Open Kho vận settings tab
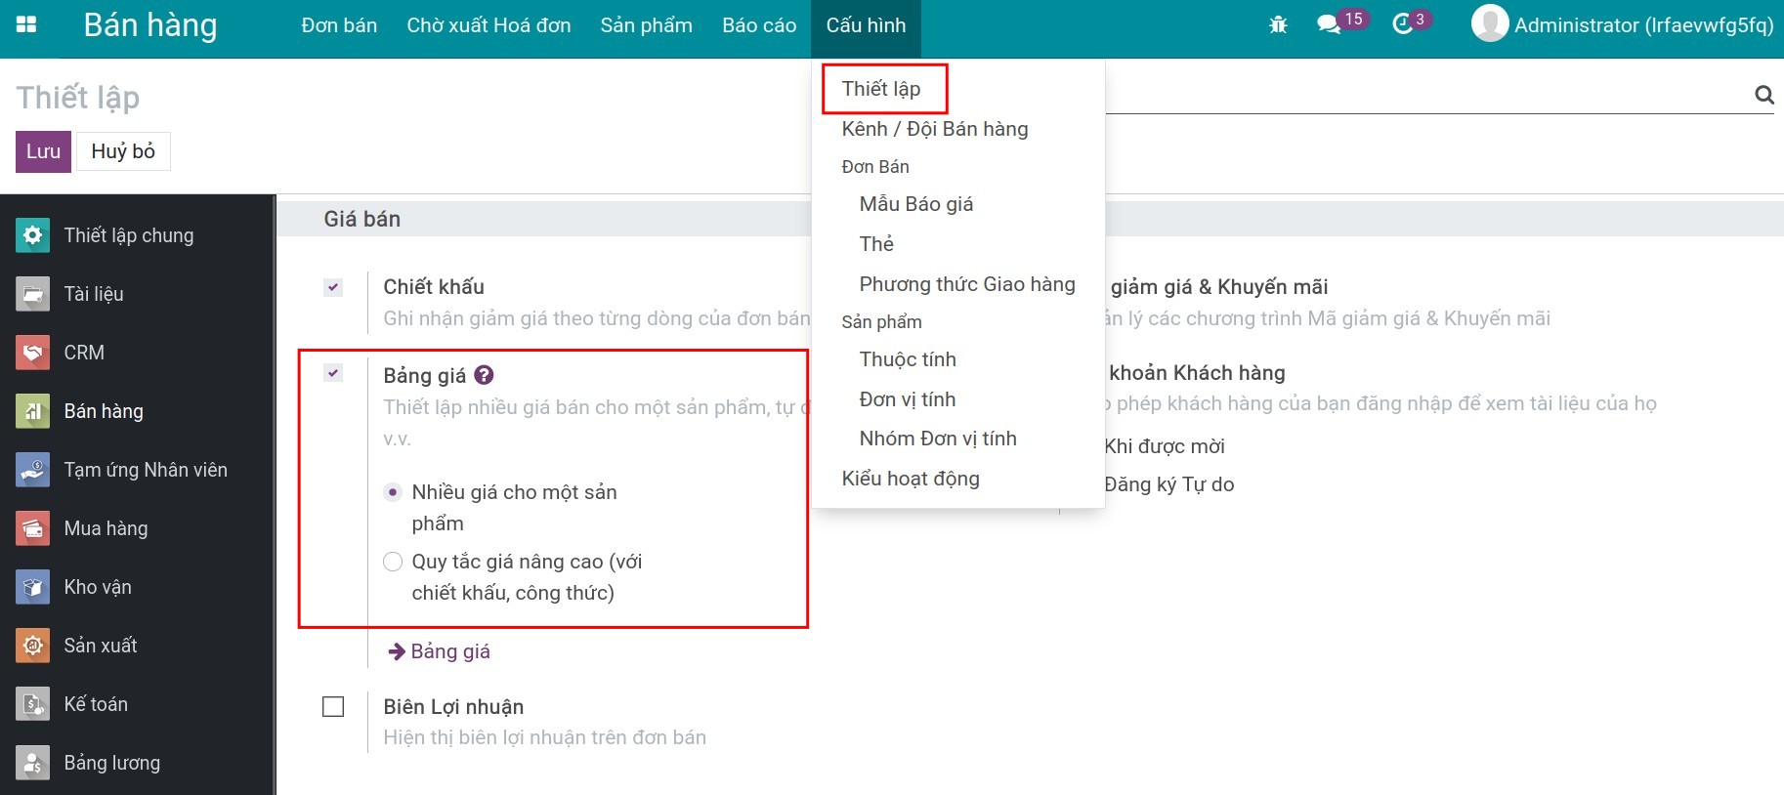Image resolution: width=1784 pixels, height=795 pixels. coord(137,587)
